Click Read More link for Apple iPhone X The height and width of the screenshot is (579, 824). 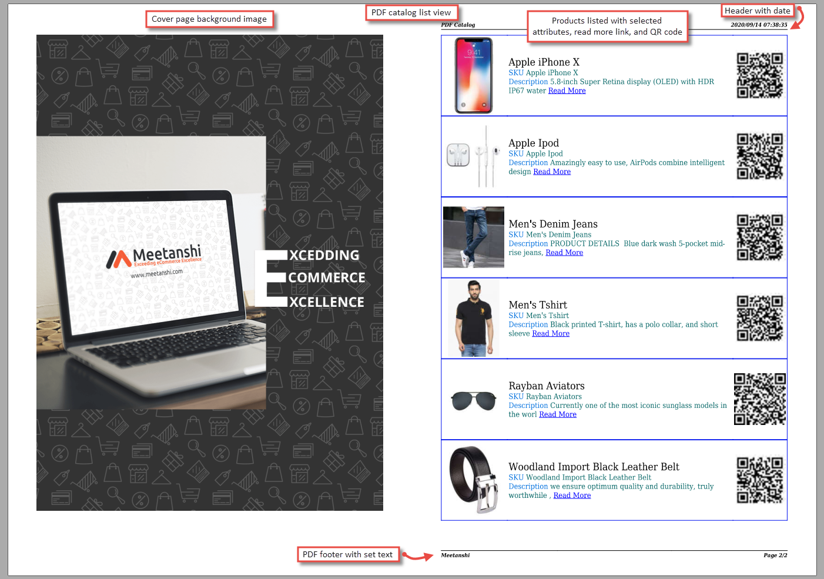567,91
